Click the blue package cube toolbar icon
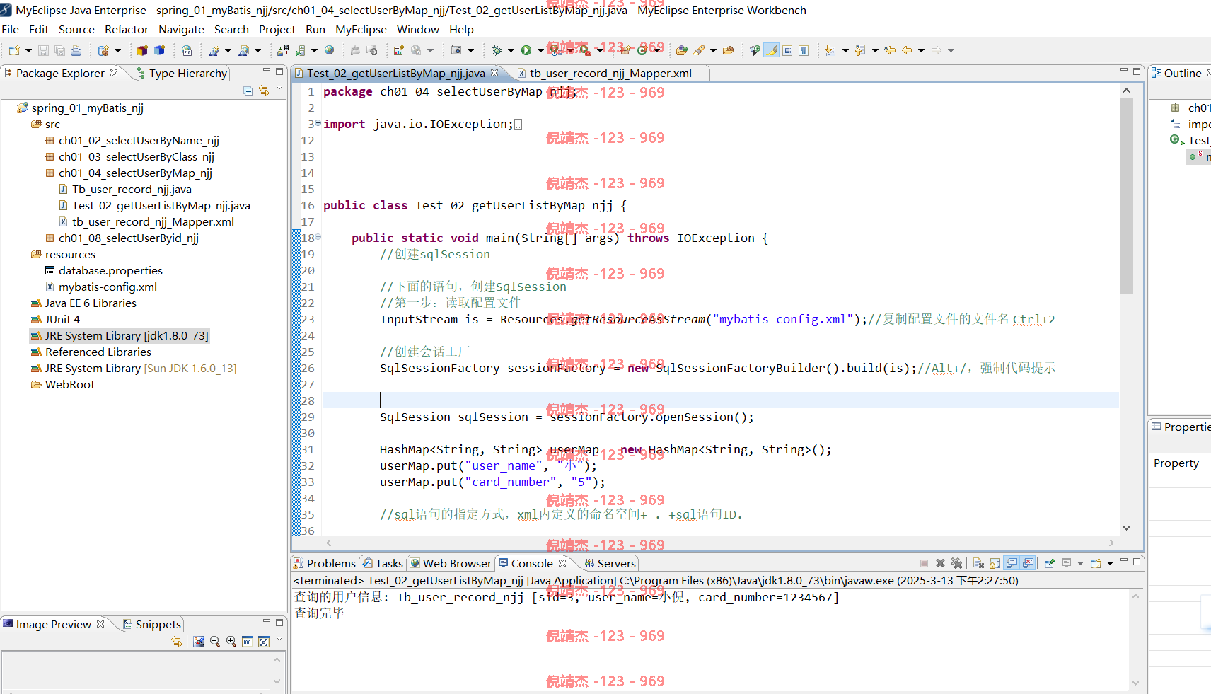Viewport: 1211px width, 694px height. [159, 50]
